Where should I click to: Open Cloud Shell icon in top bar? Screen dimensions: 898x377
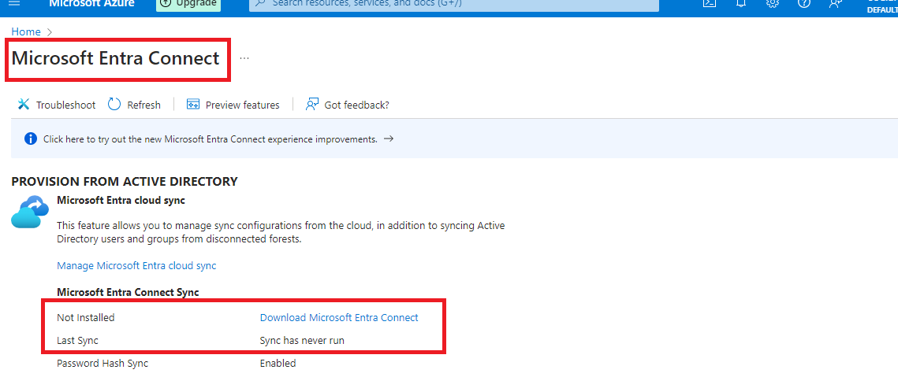click(710, 3)
